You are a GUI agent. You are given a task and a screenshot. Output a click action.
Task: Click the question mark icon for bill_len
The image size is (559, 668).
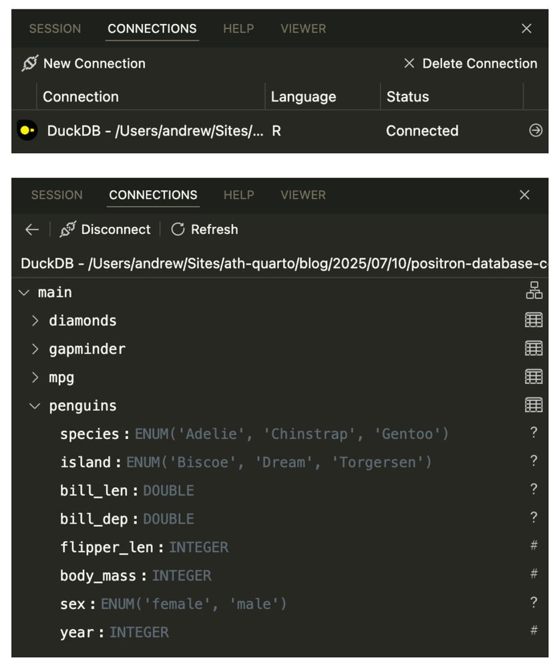[534, 489]
